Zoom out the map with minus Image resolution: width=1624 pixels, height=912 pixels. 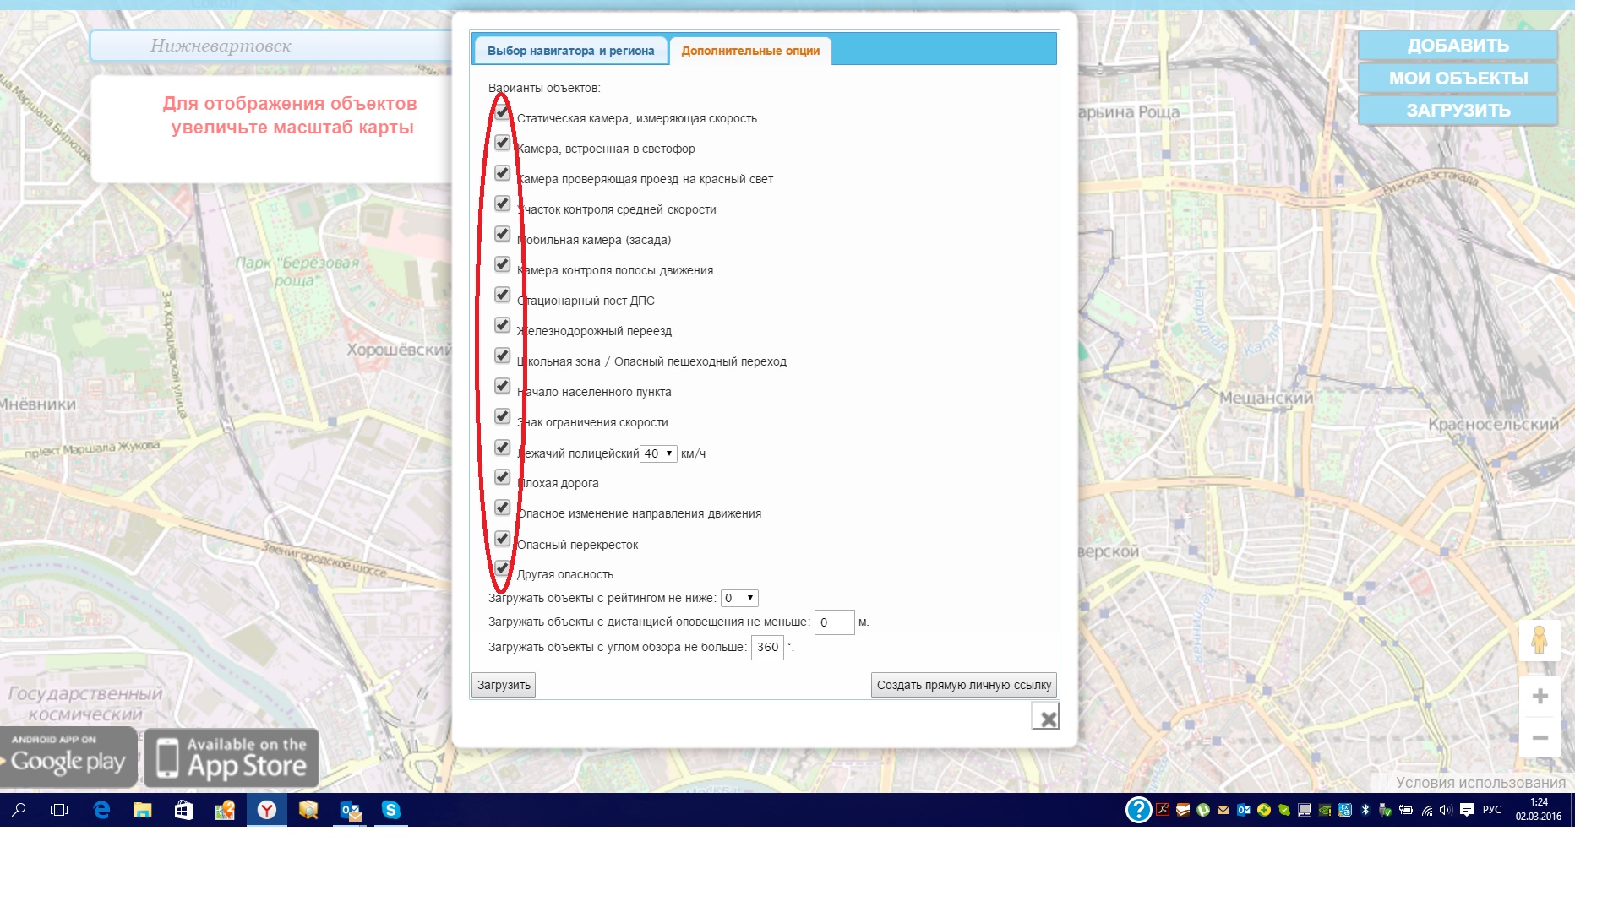[1540, 737]
